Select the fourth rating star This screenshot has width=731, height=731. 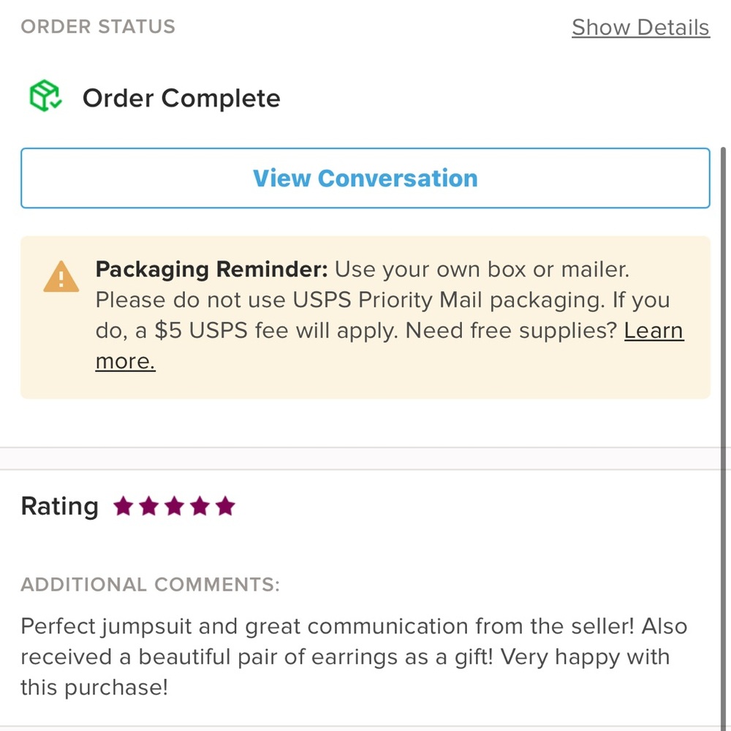coord(200,506)
